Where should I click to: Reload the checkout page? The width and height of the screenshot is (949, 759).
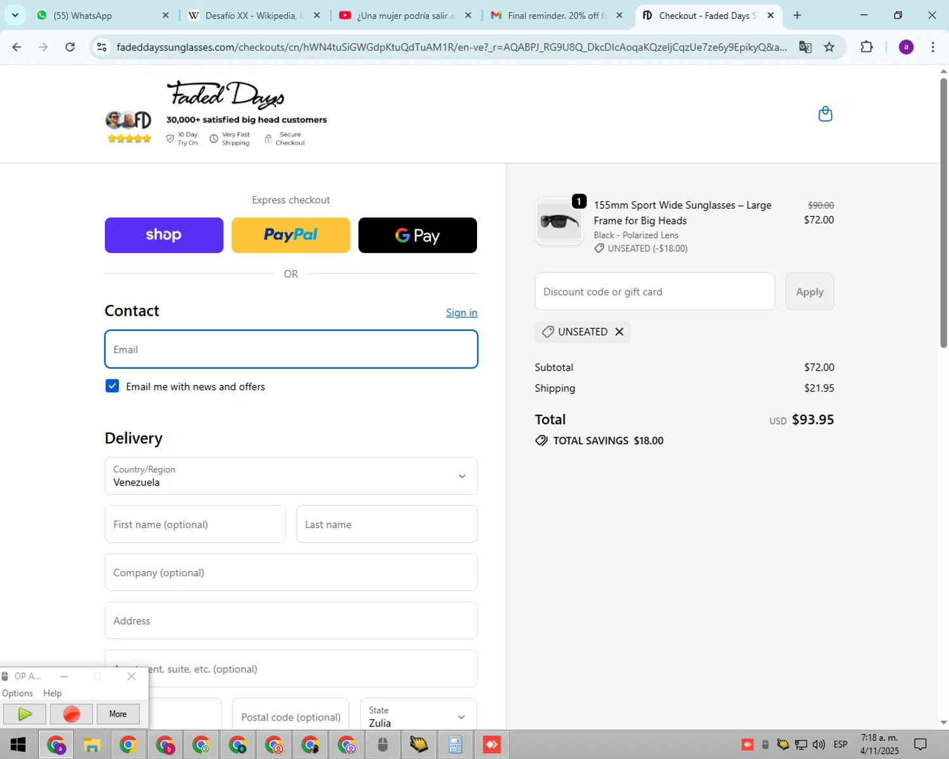(70, 47)
